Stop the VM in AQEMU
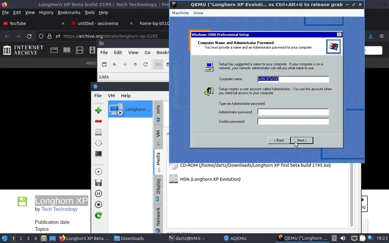The image size is (389, 243). [98, 204]
